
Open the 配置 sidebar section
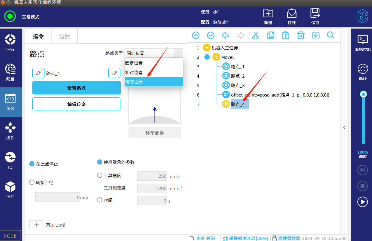10,72
